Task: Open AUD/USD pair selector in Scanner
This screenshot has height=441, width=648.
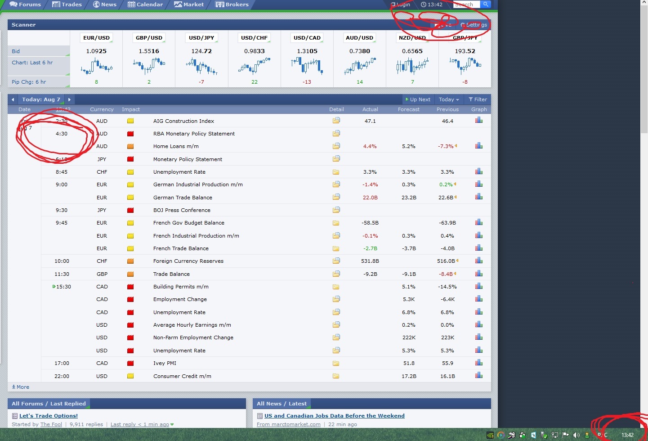Action: pos(359,38)
